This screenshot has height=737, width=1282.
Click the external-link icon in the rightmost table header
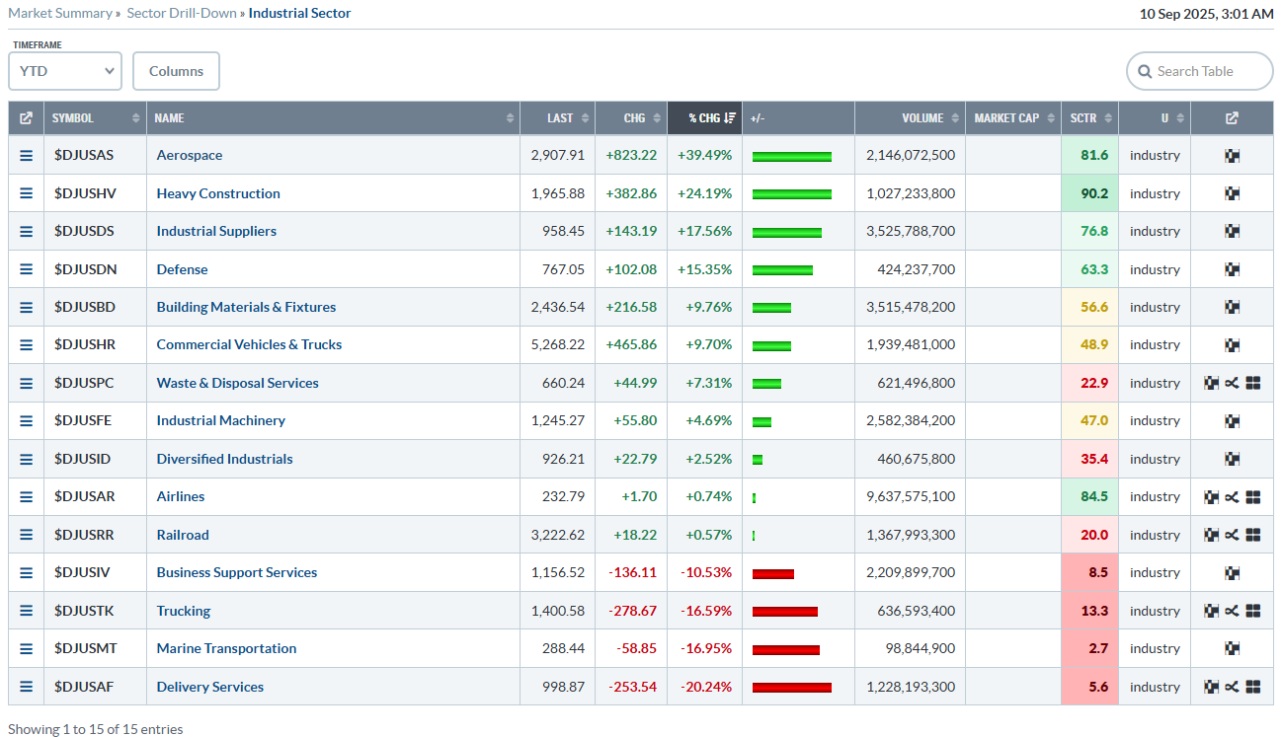point(1232,118)
